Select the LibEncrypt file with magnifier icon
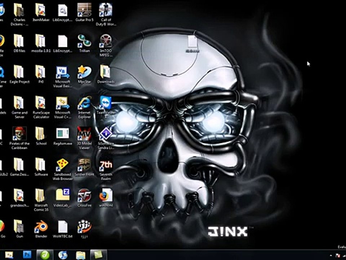346x260 pixels. 62,12
